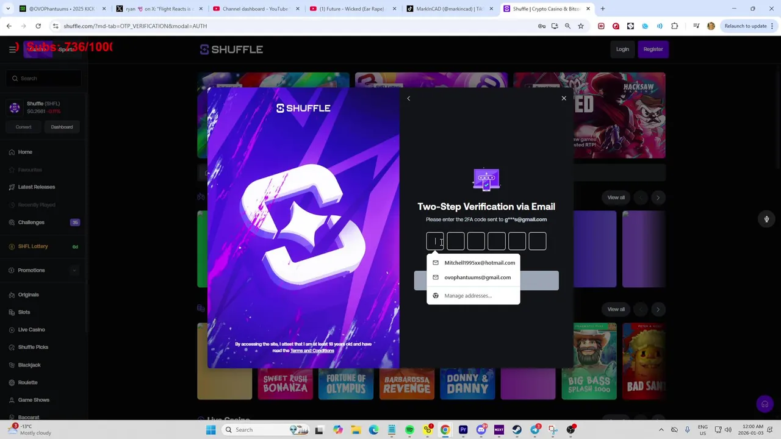Open the Donny & Danny game
This screenshot has height=439, width=781.
click(467, 383)
